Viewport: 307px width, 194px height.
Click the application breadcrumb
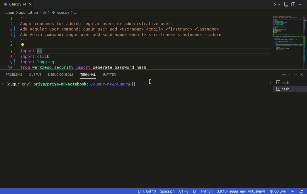click(28, 13)
